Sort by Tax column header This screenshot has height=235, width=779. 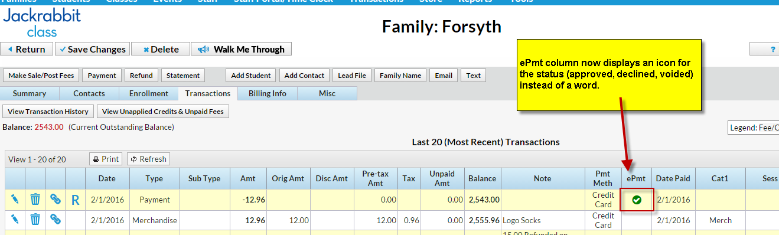tap(409, 178)
